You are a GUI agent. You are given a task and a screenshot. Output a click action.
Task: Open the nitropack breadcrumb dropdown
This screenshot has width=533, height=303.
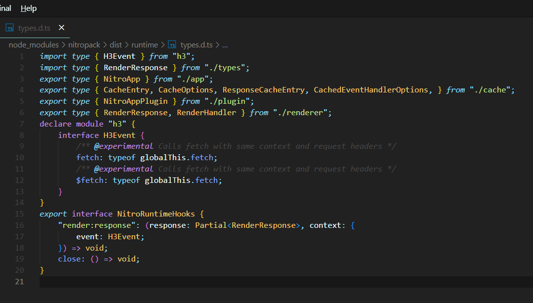coord(84,44)
